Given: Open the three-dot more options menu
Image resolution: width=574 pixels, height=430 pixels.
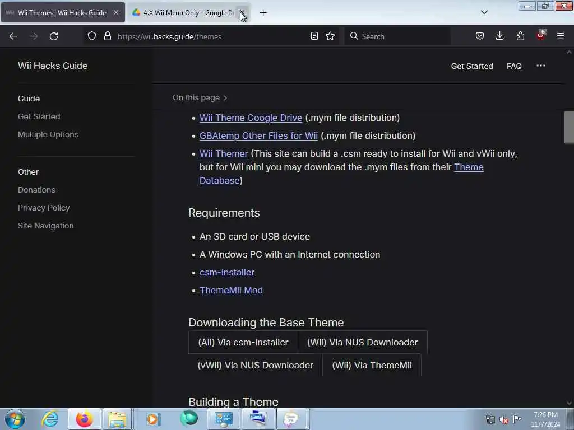Looking at the screenshot, I should 541,66.
